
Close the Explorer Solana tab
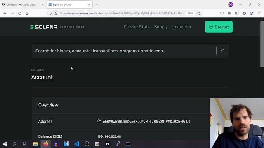point(89,5)
